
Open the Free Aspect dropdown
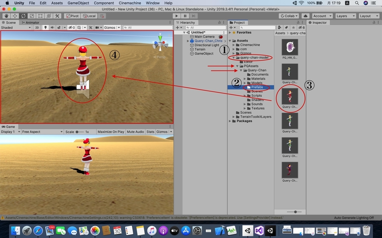pos(42,132)
